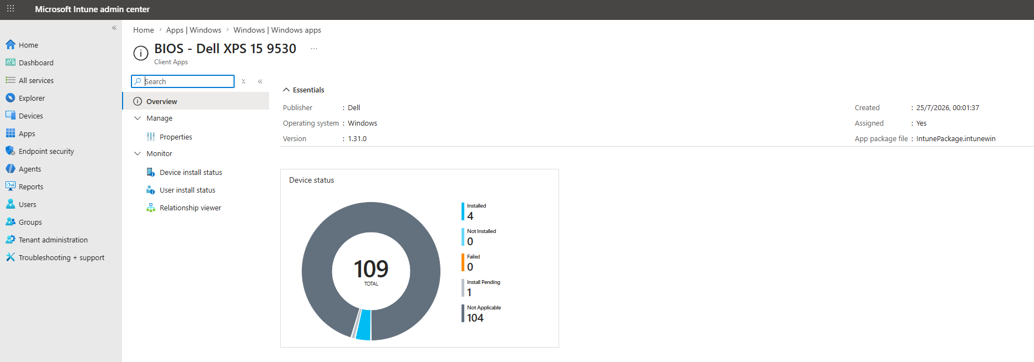The width and height of the screenshot is (1034, 362).
Task: Open the app launcher grid icon
Action: coord(11,9)
